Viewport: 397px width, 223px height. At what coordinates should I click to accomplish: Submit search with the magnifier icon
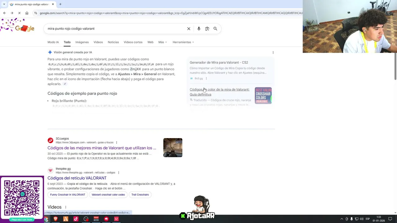click(x=215, y=28)
